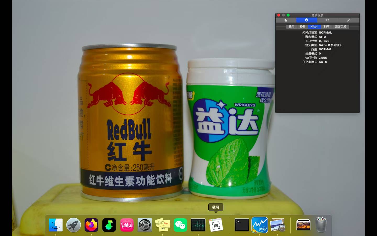This screenshot has height=236, width=377.
Task: Switch to the Exif metadata tab
Action: pyautogui.click(x=302, y=26)
